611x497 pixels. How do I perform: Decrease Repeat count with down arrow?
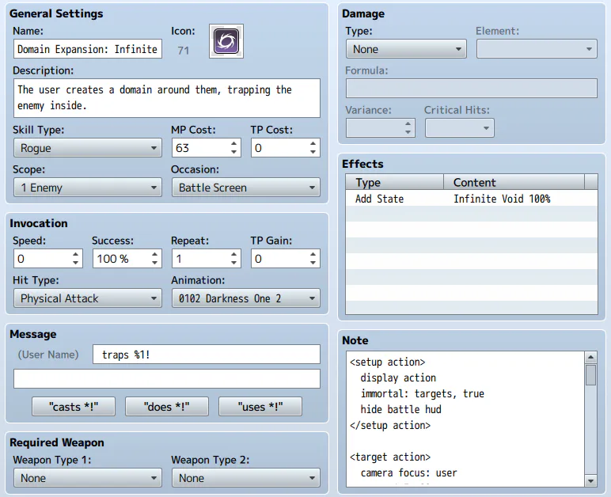click(x=233, y=263)
